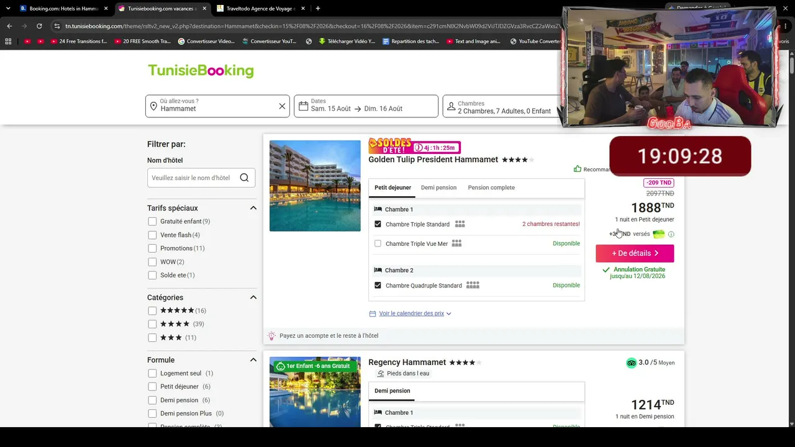795x447 pixels.
Task: Open the Repartition des tach... bookmark
Action: pos(412,42)
